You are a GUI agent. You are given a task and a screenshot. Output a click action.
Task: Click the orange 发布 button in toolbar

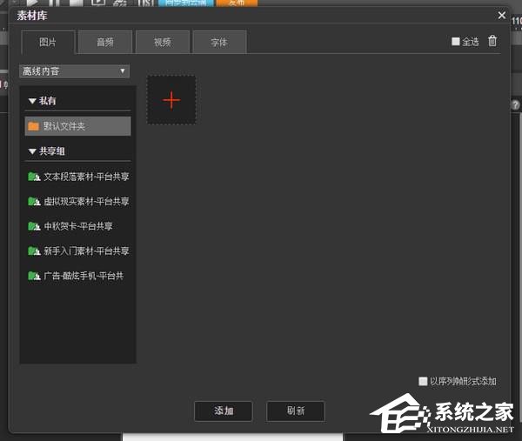(236, 3)
